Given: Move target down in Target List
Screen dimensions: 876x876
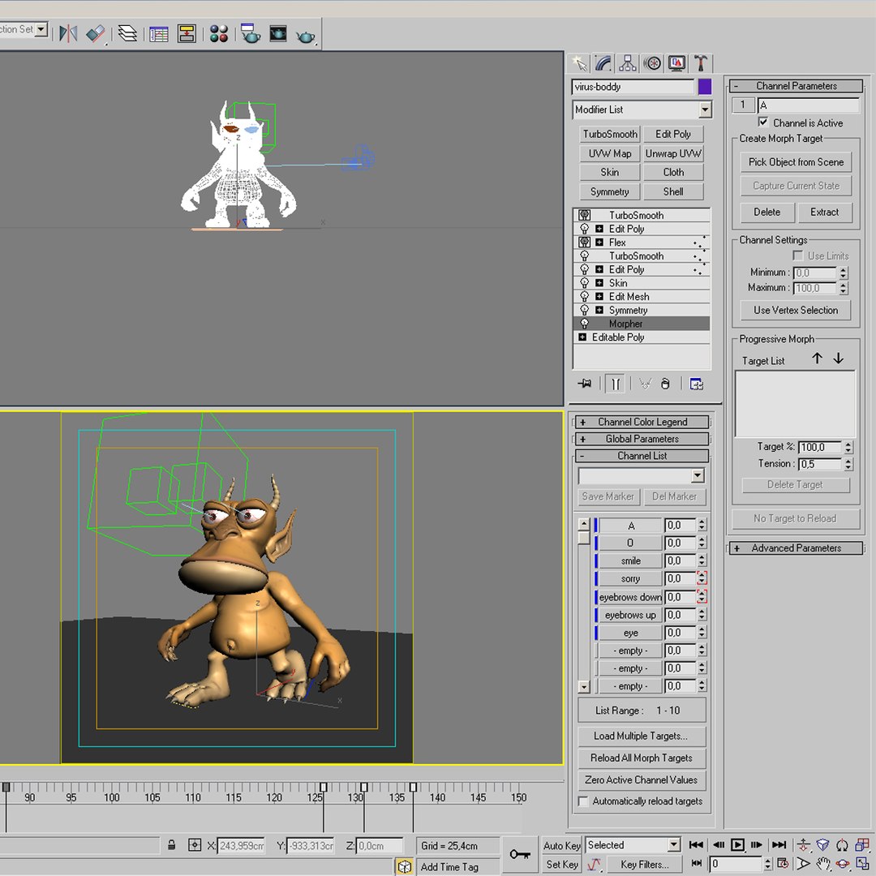Looking at the screenshot, I should click(x=838, y=359).
